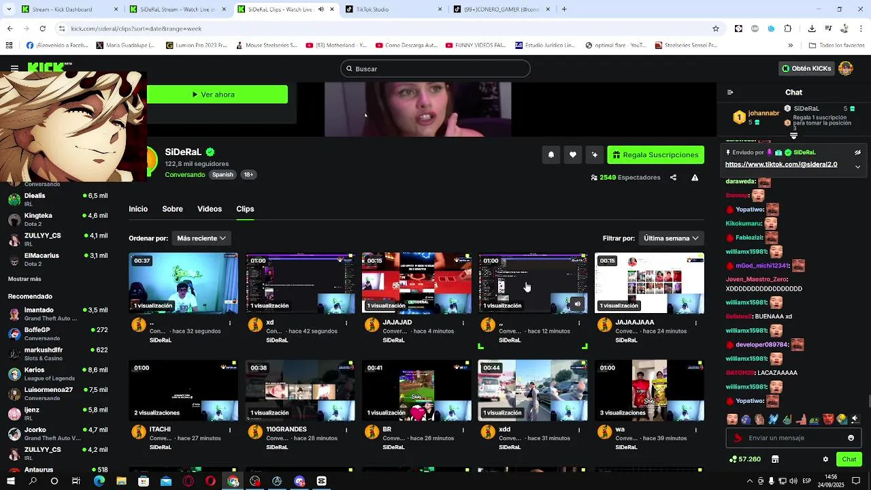Screen dimensions: 871x490
Task: Switch to the Sobre tab
Action: pyautogui.click(x=172, y=209)
